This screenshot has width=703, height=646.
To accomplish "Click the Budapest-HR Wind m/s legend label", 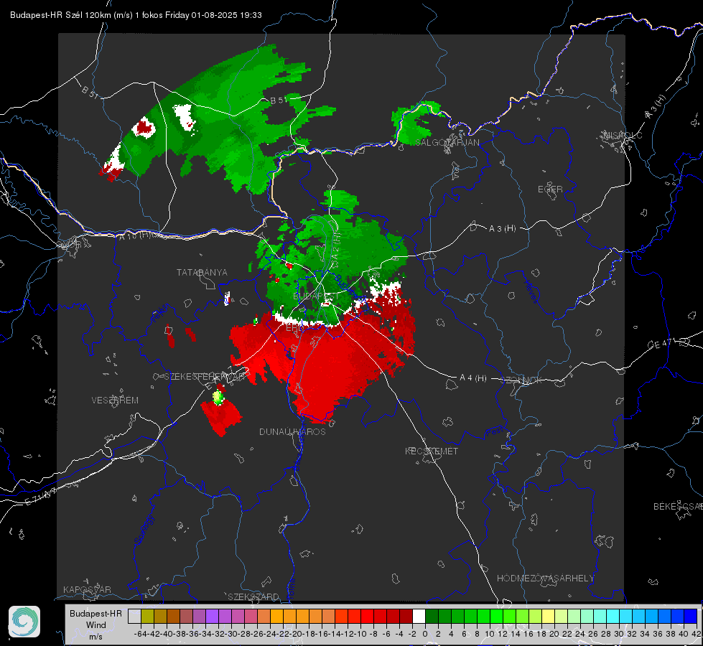I will (x=96, y=624).
